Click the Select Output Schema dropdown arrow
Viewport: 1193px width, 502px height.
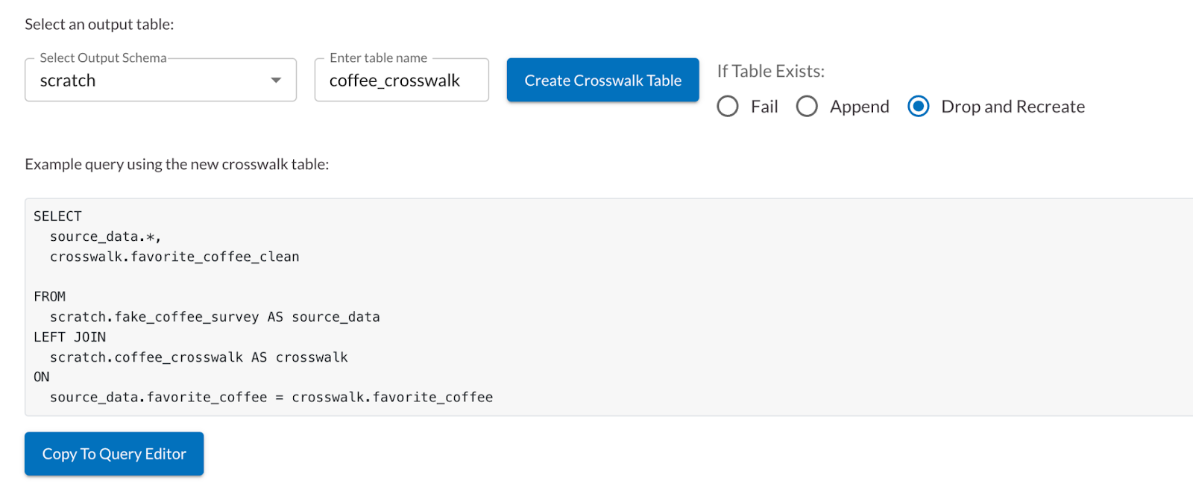(276, 81)
